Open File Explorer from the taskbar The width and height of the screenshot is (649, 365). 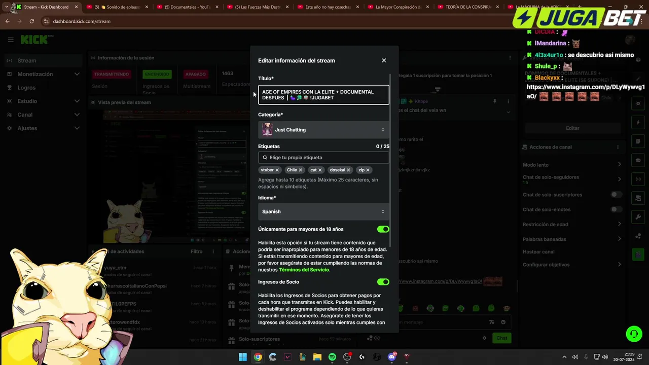[317, 357]
